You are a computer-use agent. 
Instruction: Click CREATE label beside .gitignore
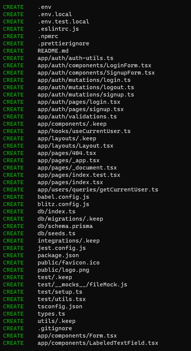point(13,328)
